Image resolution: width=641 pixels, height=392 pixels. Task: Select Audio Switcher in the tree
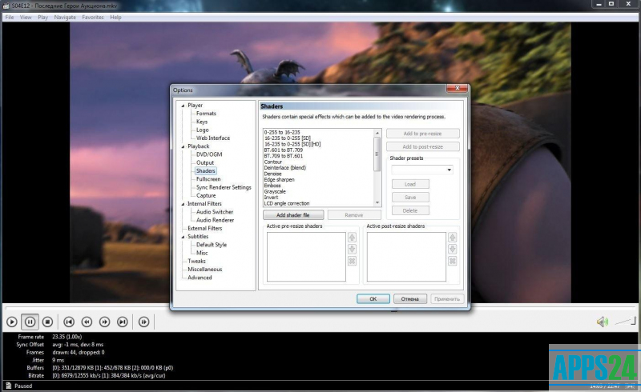click(215, 212)
